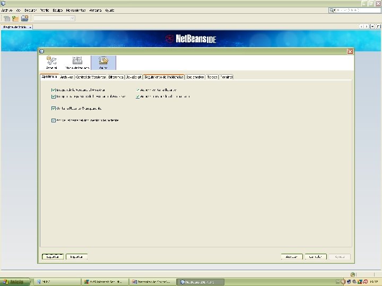Click the Exportar button

tap(53, 257)
